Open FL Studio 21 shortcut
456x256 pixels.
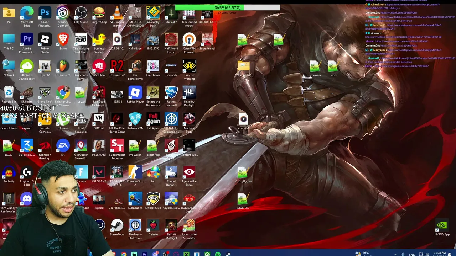point(63,68)
